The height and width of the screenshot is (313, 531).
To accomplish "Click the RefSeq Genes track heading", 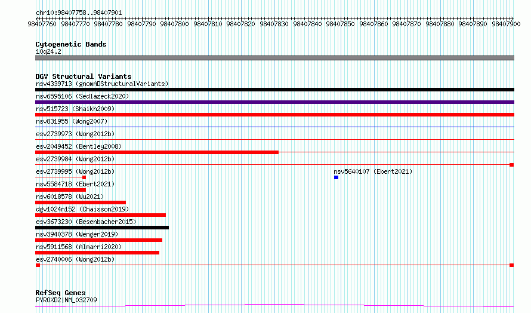I will 60,293.
